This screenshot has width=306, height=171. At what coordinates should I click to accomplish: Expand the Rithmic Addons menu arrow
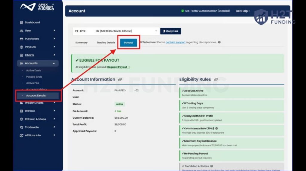coord(54,119)
